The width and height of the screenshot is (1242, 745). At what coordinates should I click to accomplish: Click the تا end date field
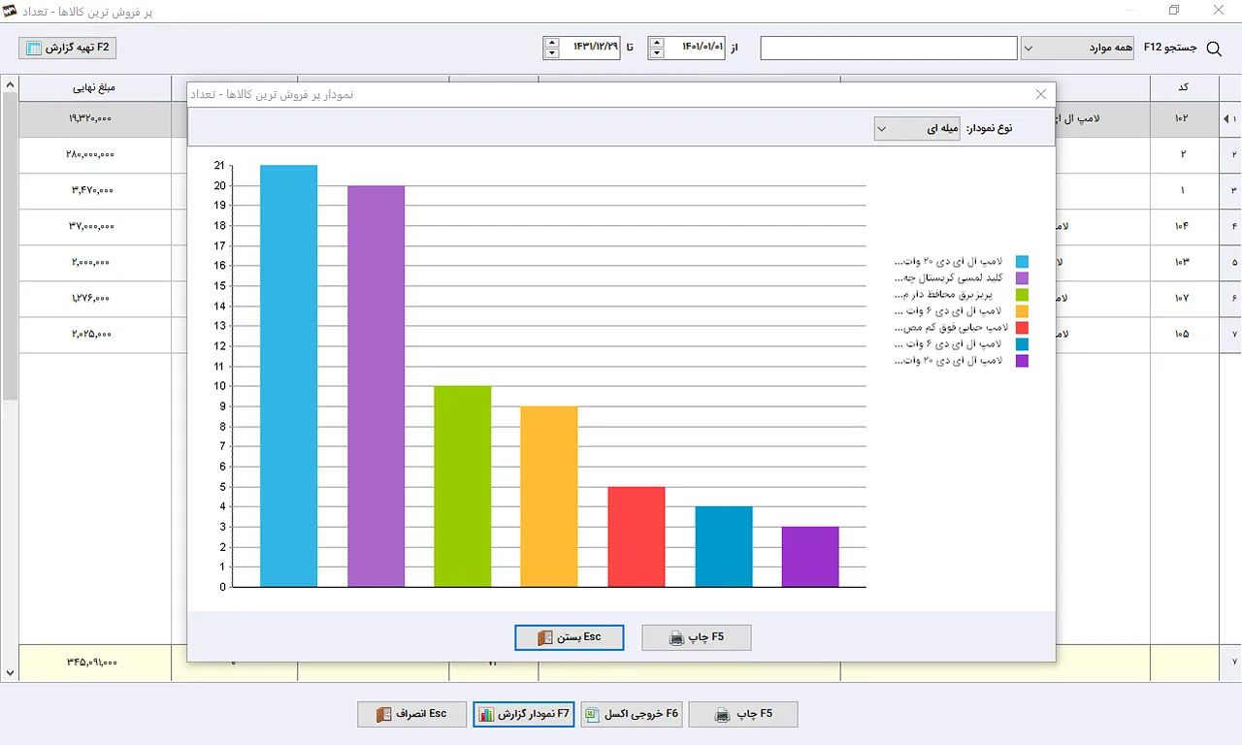tap(590, 48)
